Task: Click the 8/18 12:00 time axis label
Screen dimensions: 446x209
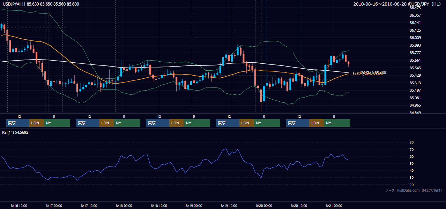Action: click(x=159, y=206)
